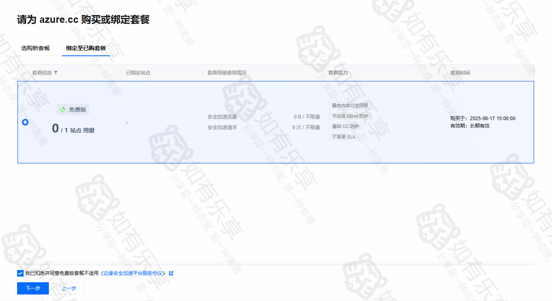
Task: Uncheck the service agreement checkbox
Action: [20, 273]
